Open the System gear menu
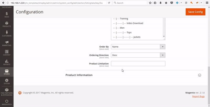Image resolution: width=210 pixels, height=107 pixels. click(x=7, y=81)
